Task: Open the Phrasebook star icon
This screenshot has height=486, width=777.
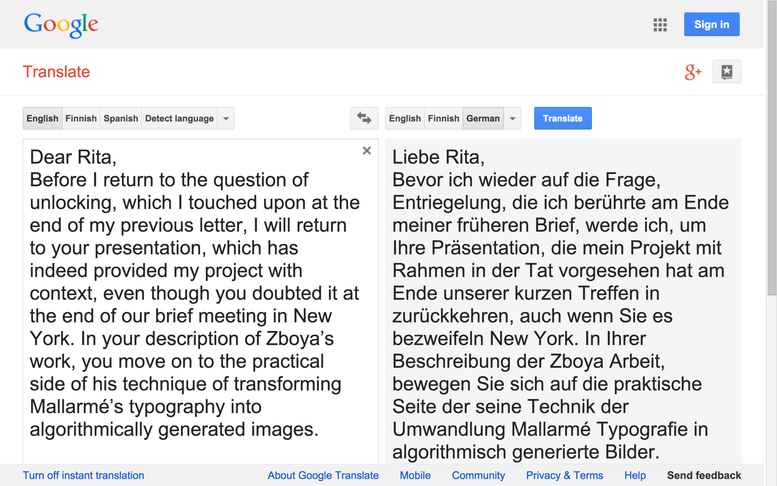Action: (x=726, y=72)
